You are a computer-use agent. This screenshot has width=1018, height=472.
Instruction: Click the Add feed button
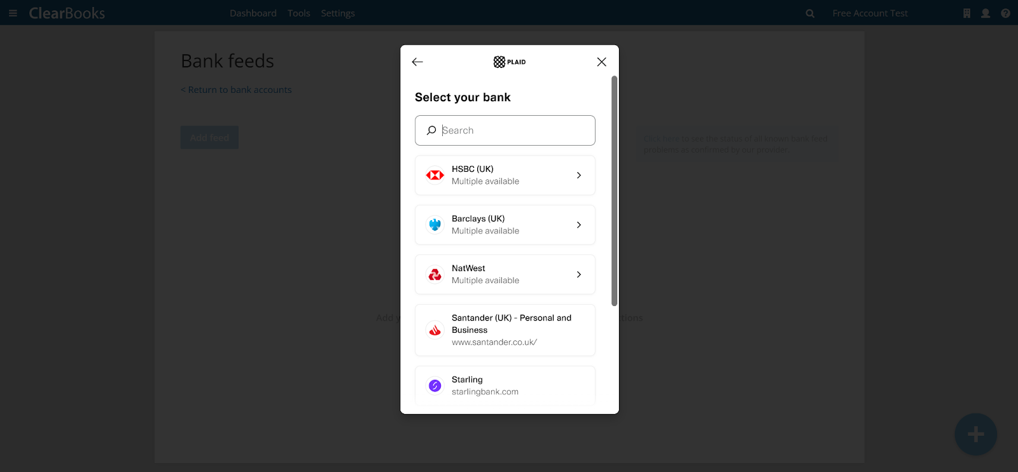209,137
